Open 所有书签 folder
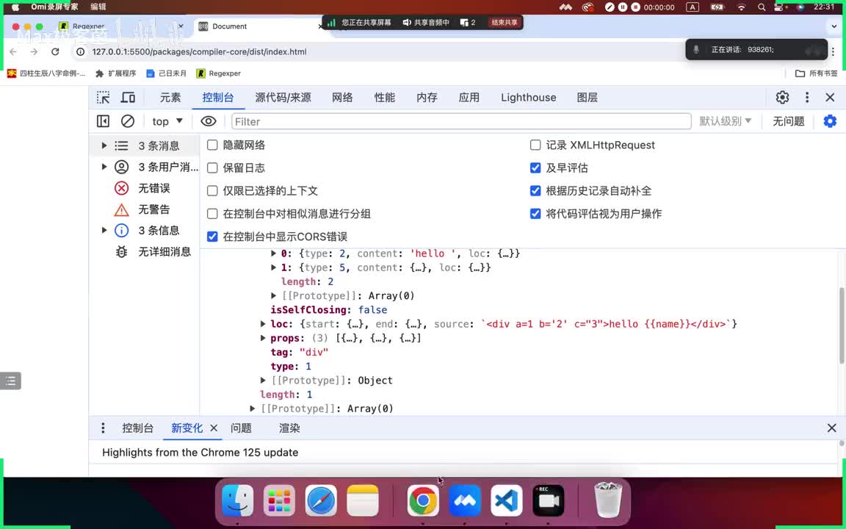 click(817, 73)
